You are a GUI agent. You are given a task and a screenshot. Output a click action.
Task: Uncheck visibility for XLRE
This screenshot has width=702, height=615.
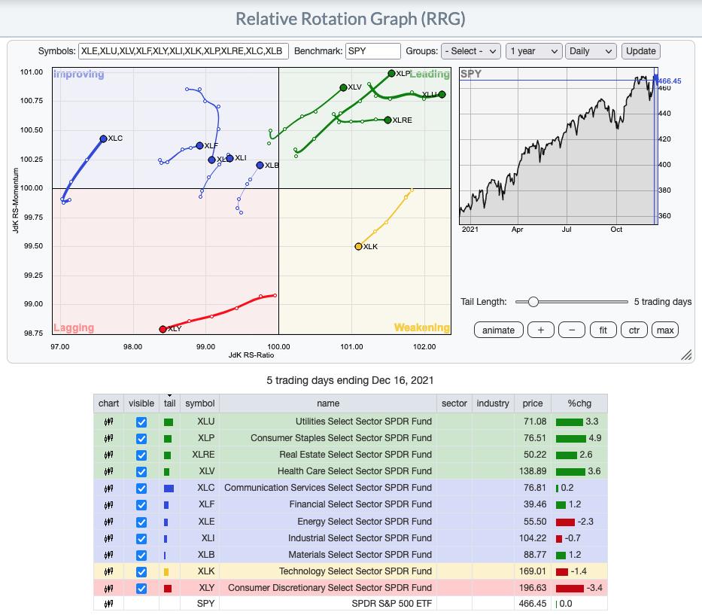point(141,455)
